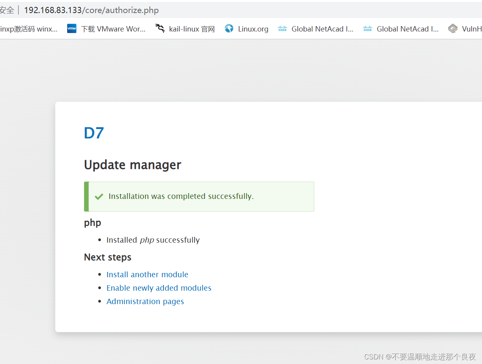The image size is (482, 364).
Task: Click the address bar URL authorize.php
Action: coord(91,10)
